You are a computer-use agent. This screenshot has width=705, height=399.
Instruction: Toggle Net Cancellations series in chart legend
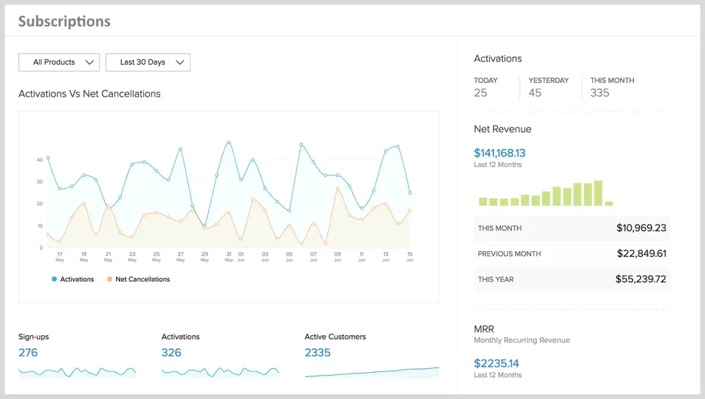138,279
